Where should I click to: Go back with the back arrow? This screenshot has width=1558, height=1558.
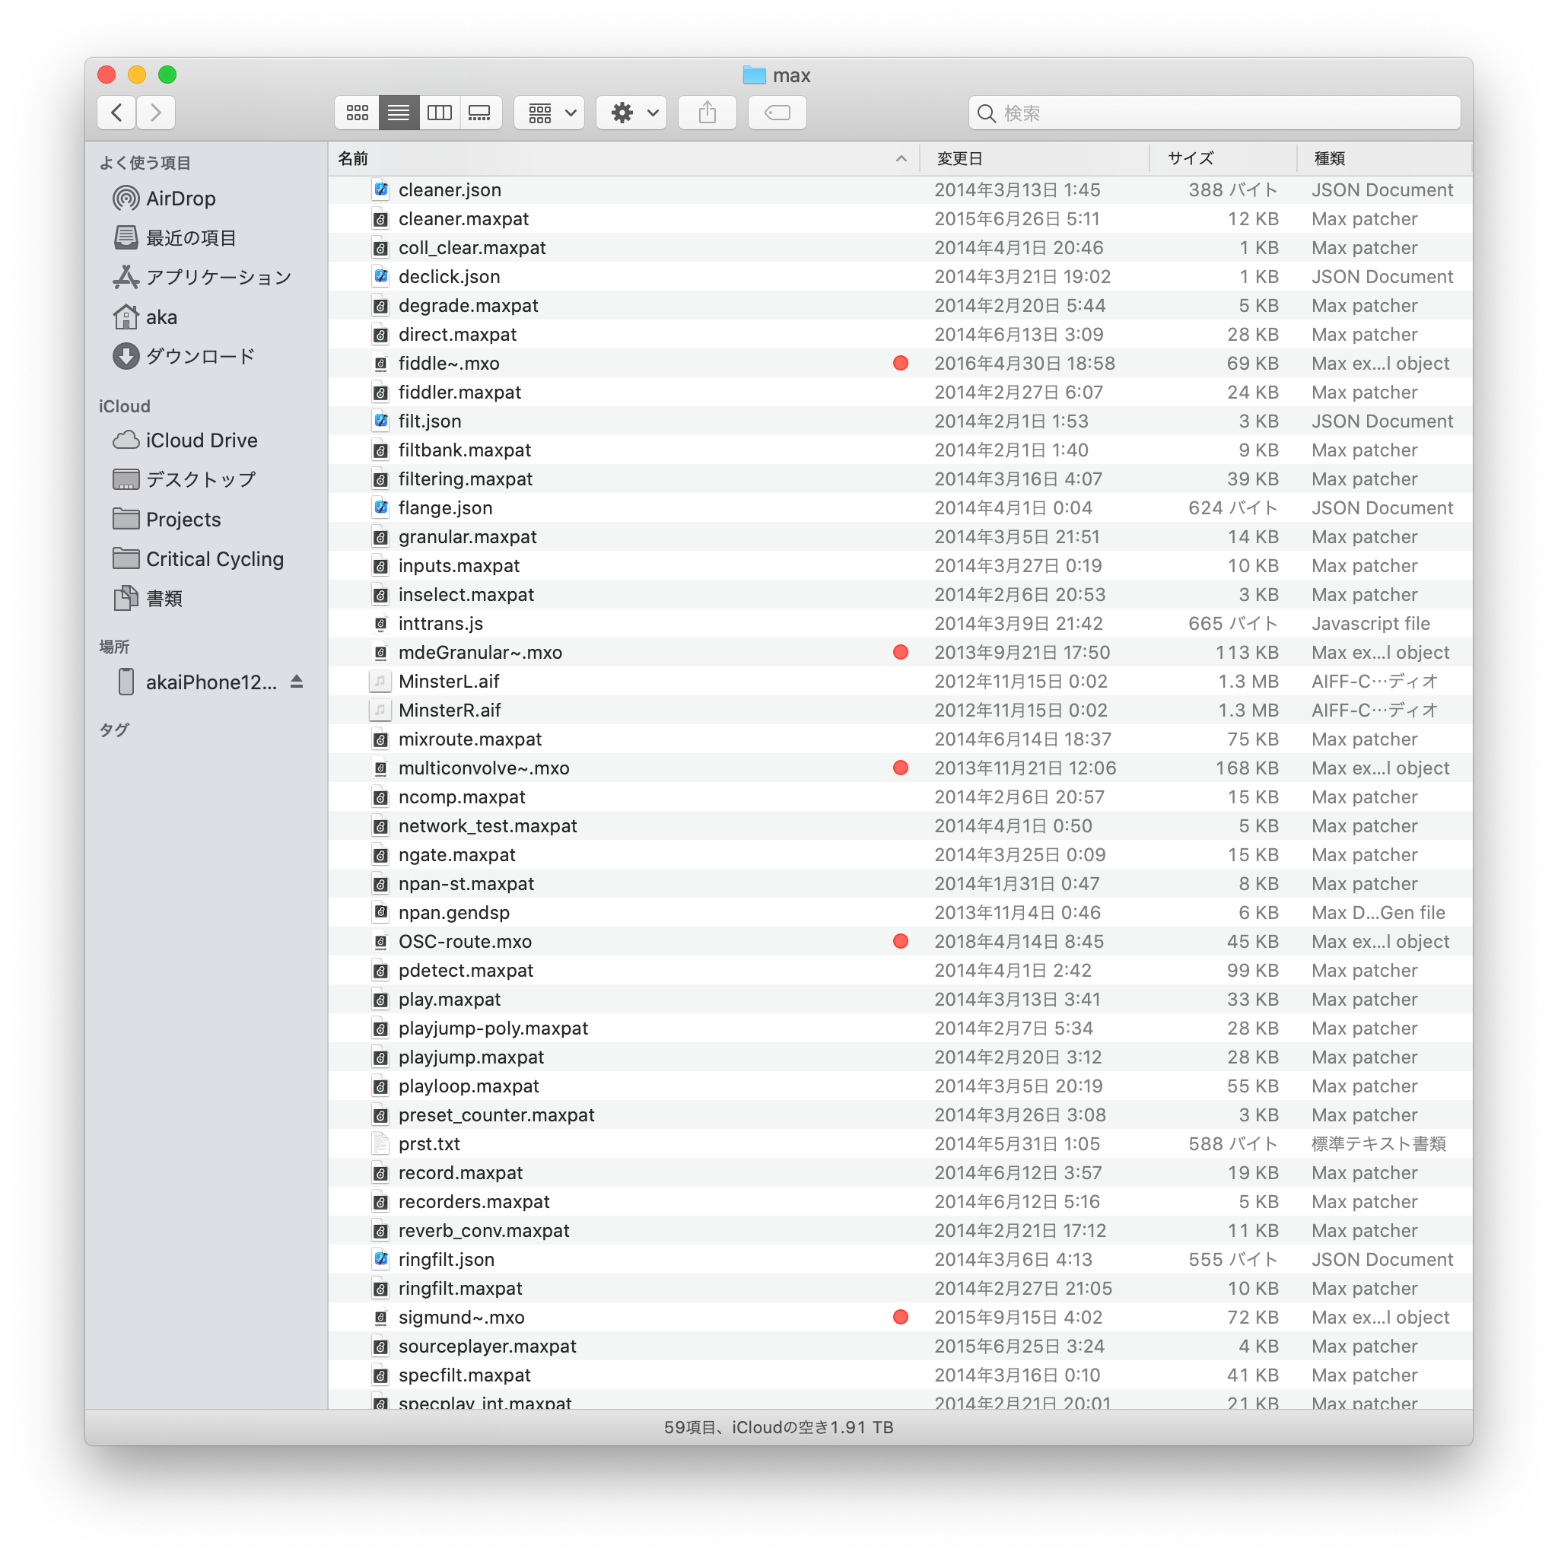click(117, 113)
